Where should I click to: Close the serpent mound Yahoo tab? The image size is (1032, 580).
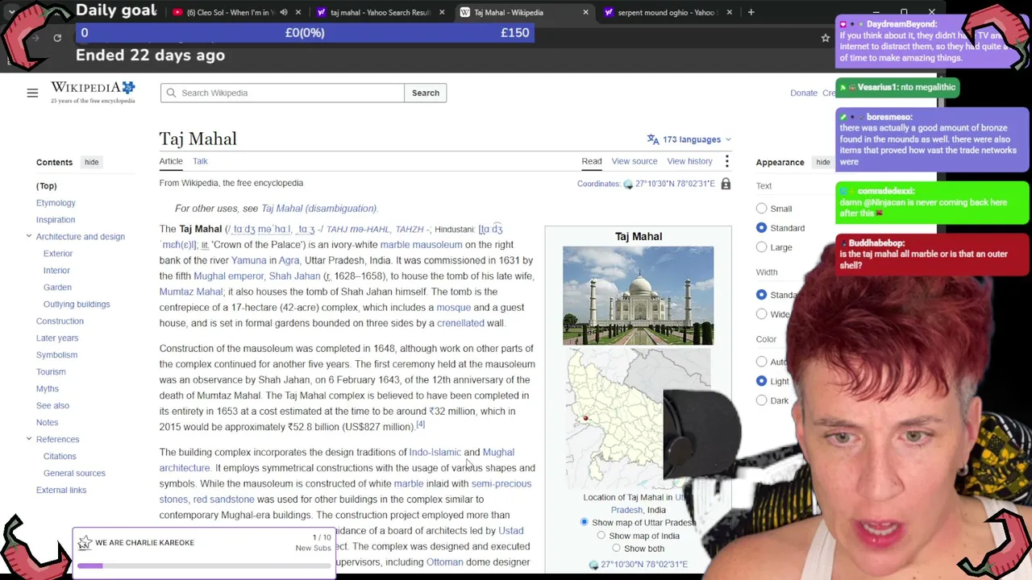coord(729,12)
